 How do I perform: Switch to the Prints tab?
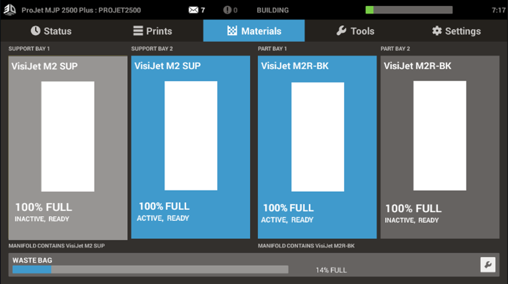coord(153,31)
